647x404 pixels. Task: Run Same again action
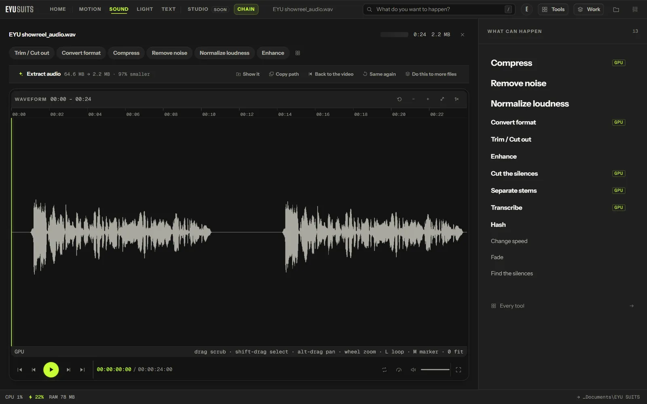click(379, 74)
